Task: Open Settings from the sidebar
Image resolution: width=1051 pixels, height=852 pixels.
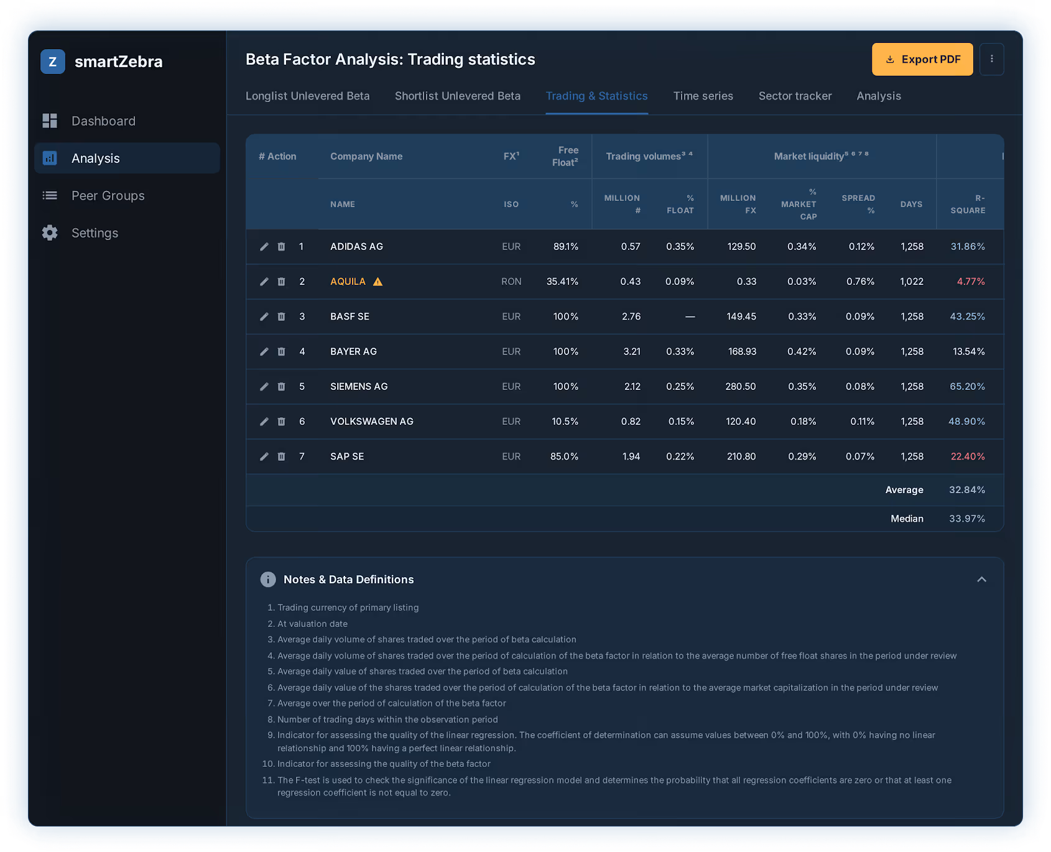Action: (x=127, y=233)
